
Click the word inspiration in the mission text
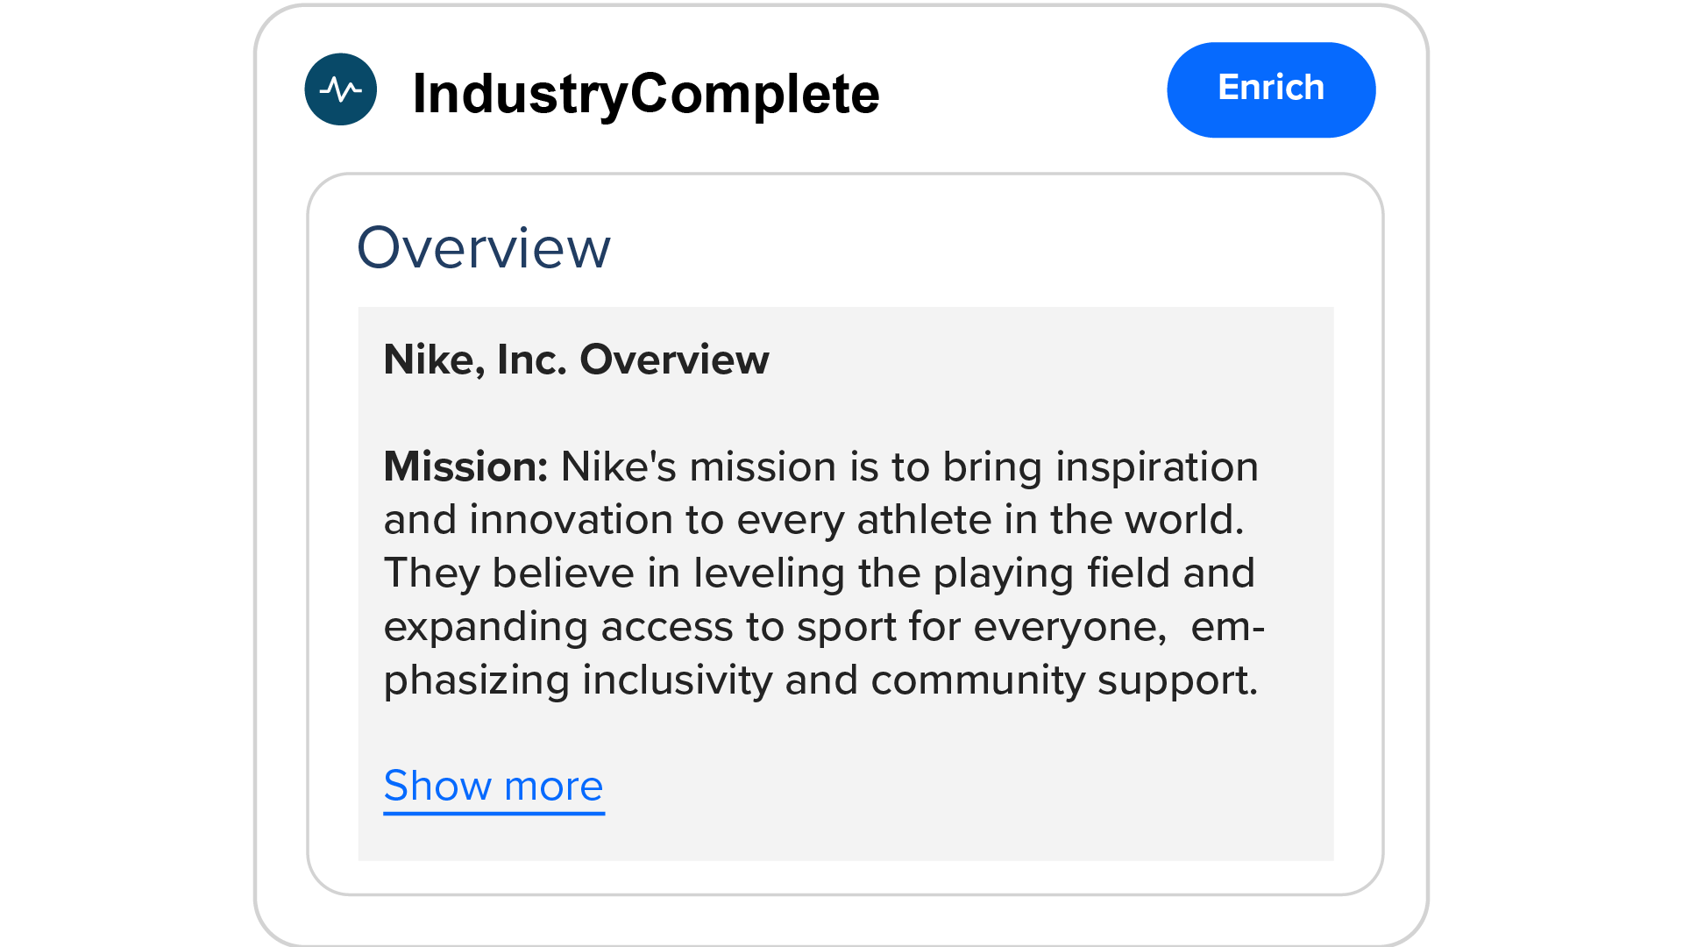1157,466
